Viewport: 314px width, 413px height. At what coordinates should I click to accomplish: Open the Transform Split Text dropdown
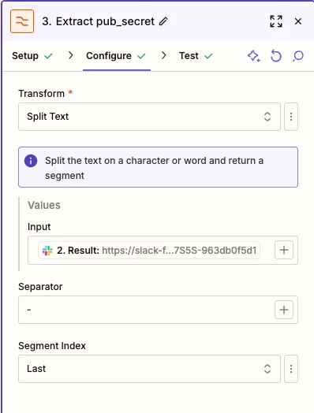[x=149, y=117]
